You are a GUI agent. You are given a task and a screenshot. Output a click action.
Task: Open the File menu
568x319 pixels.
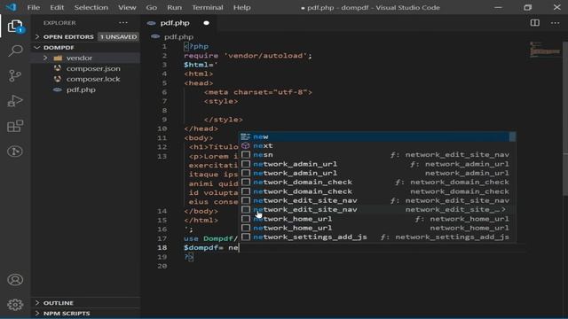[34, 7]
